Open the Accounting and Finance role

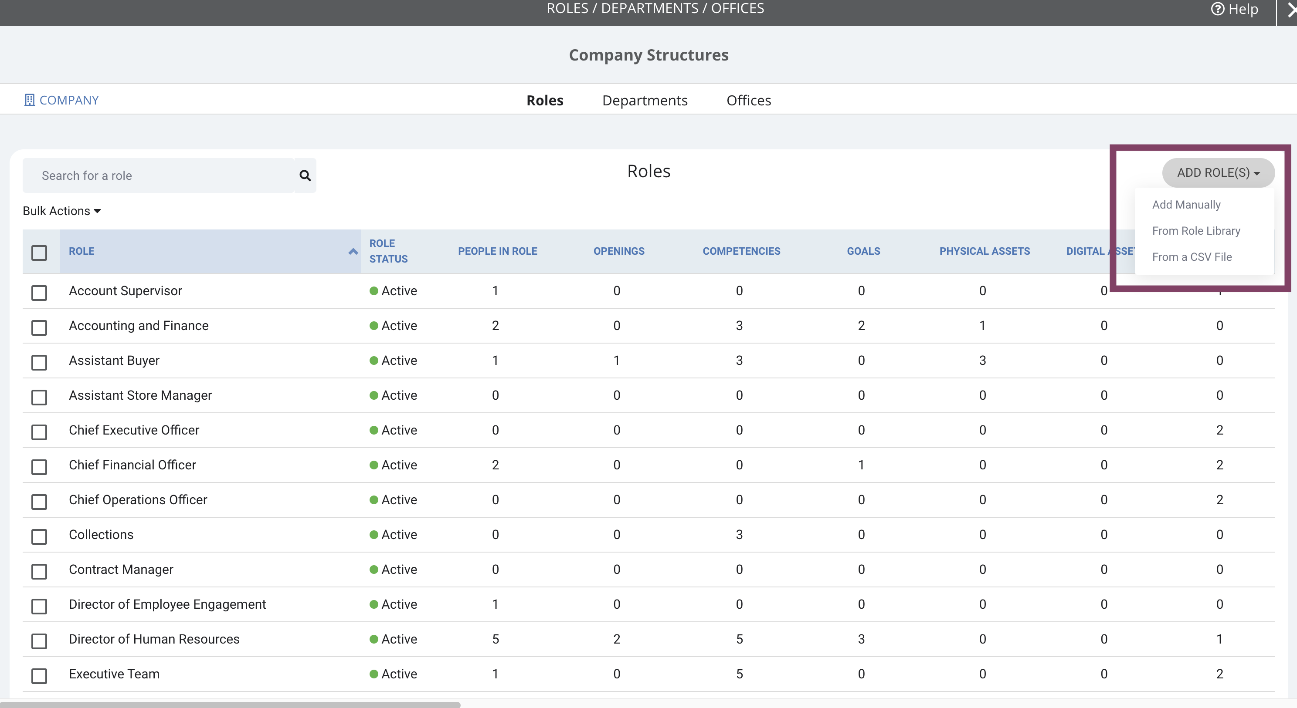[x=139, y=326]
